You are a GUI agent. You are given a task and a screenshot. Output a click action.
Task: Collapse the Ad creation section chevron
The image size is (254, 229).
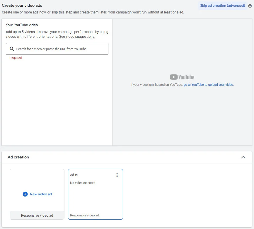(243, 157)
